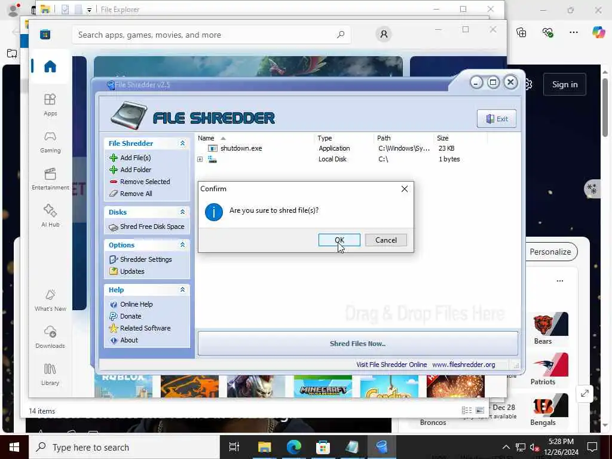Open Related Software
This screenshot has width=612, height=459.
click(145, 328)
